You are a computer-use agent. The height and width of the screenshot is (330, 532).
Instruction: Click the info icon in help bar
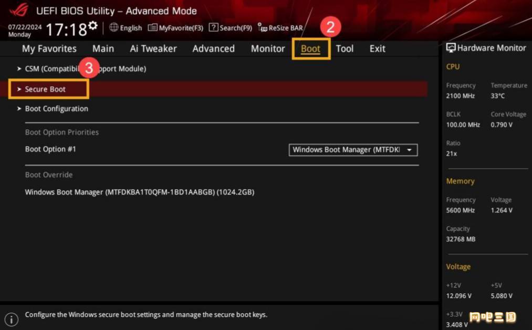(12, 318)
